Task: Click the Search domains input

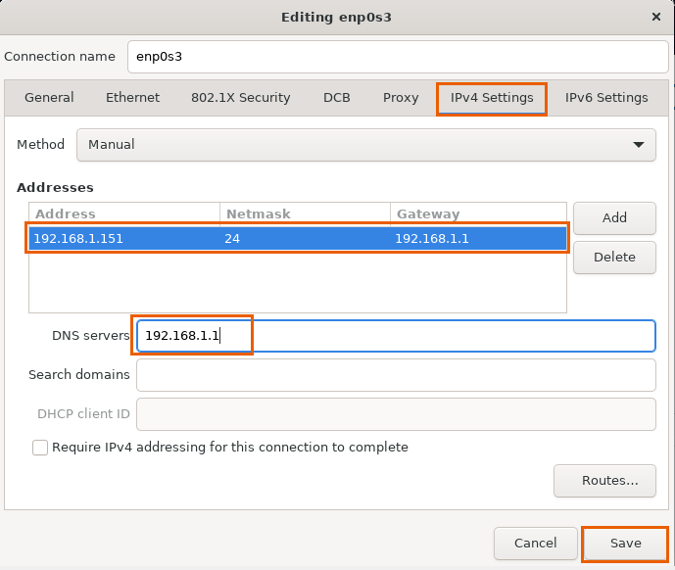Action: tap(395, 375)
